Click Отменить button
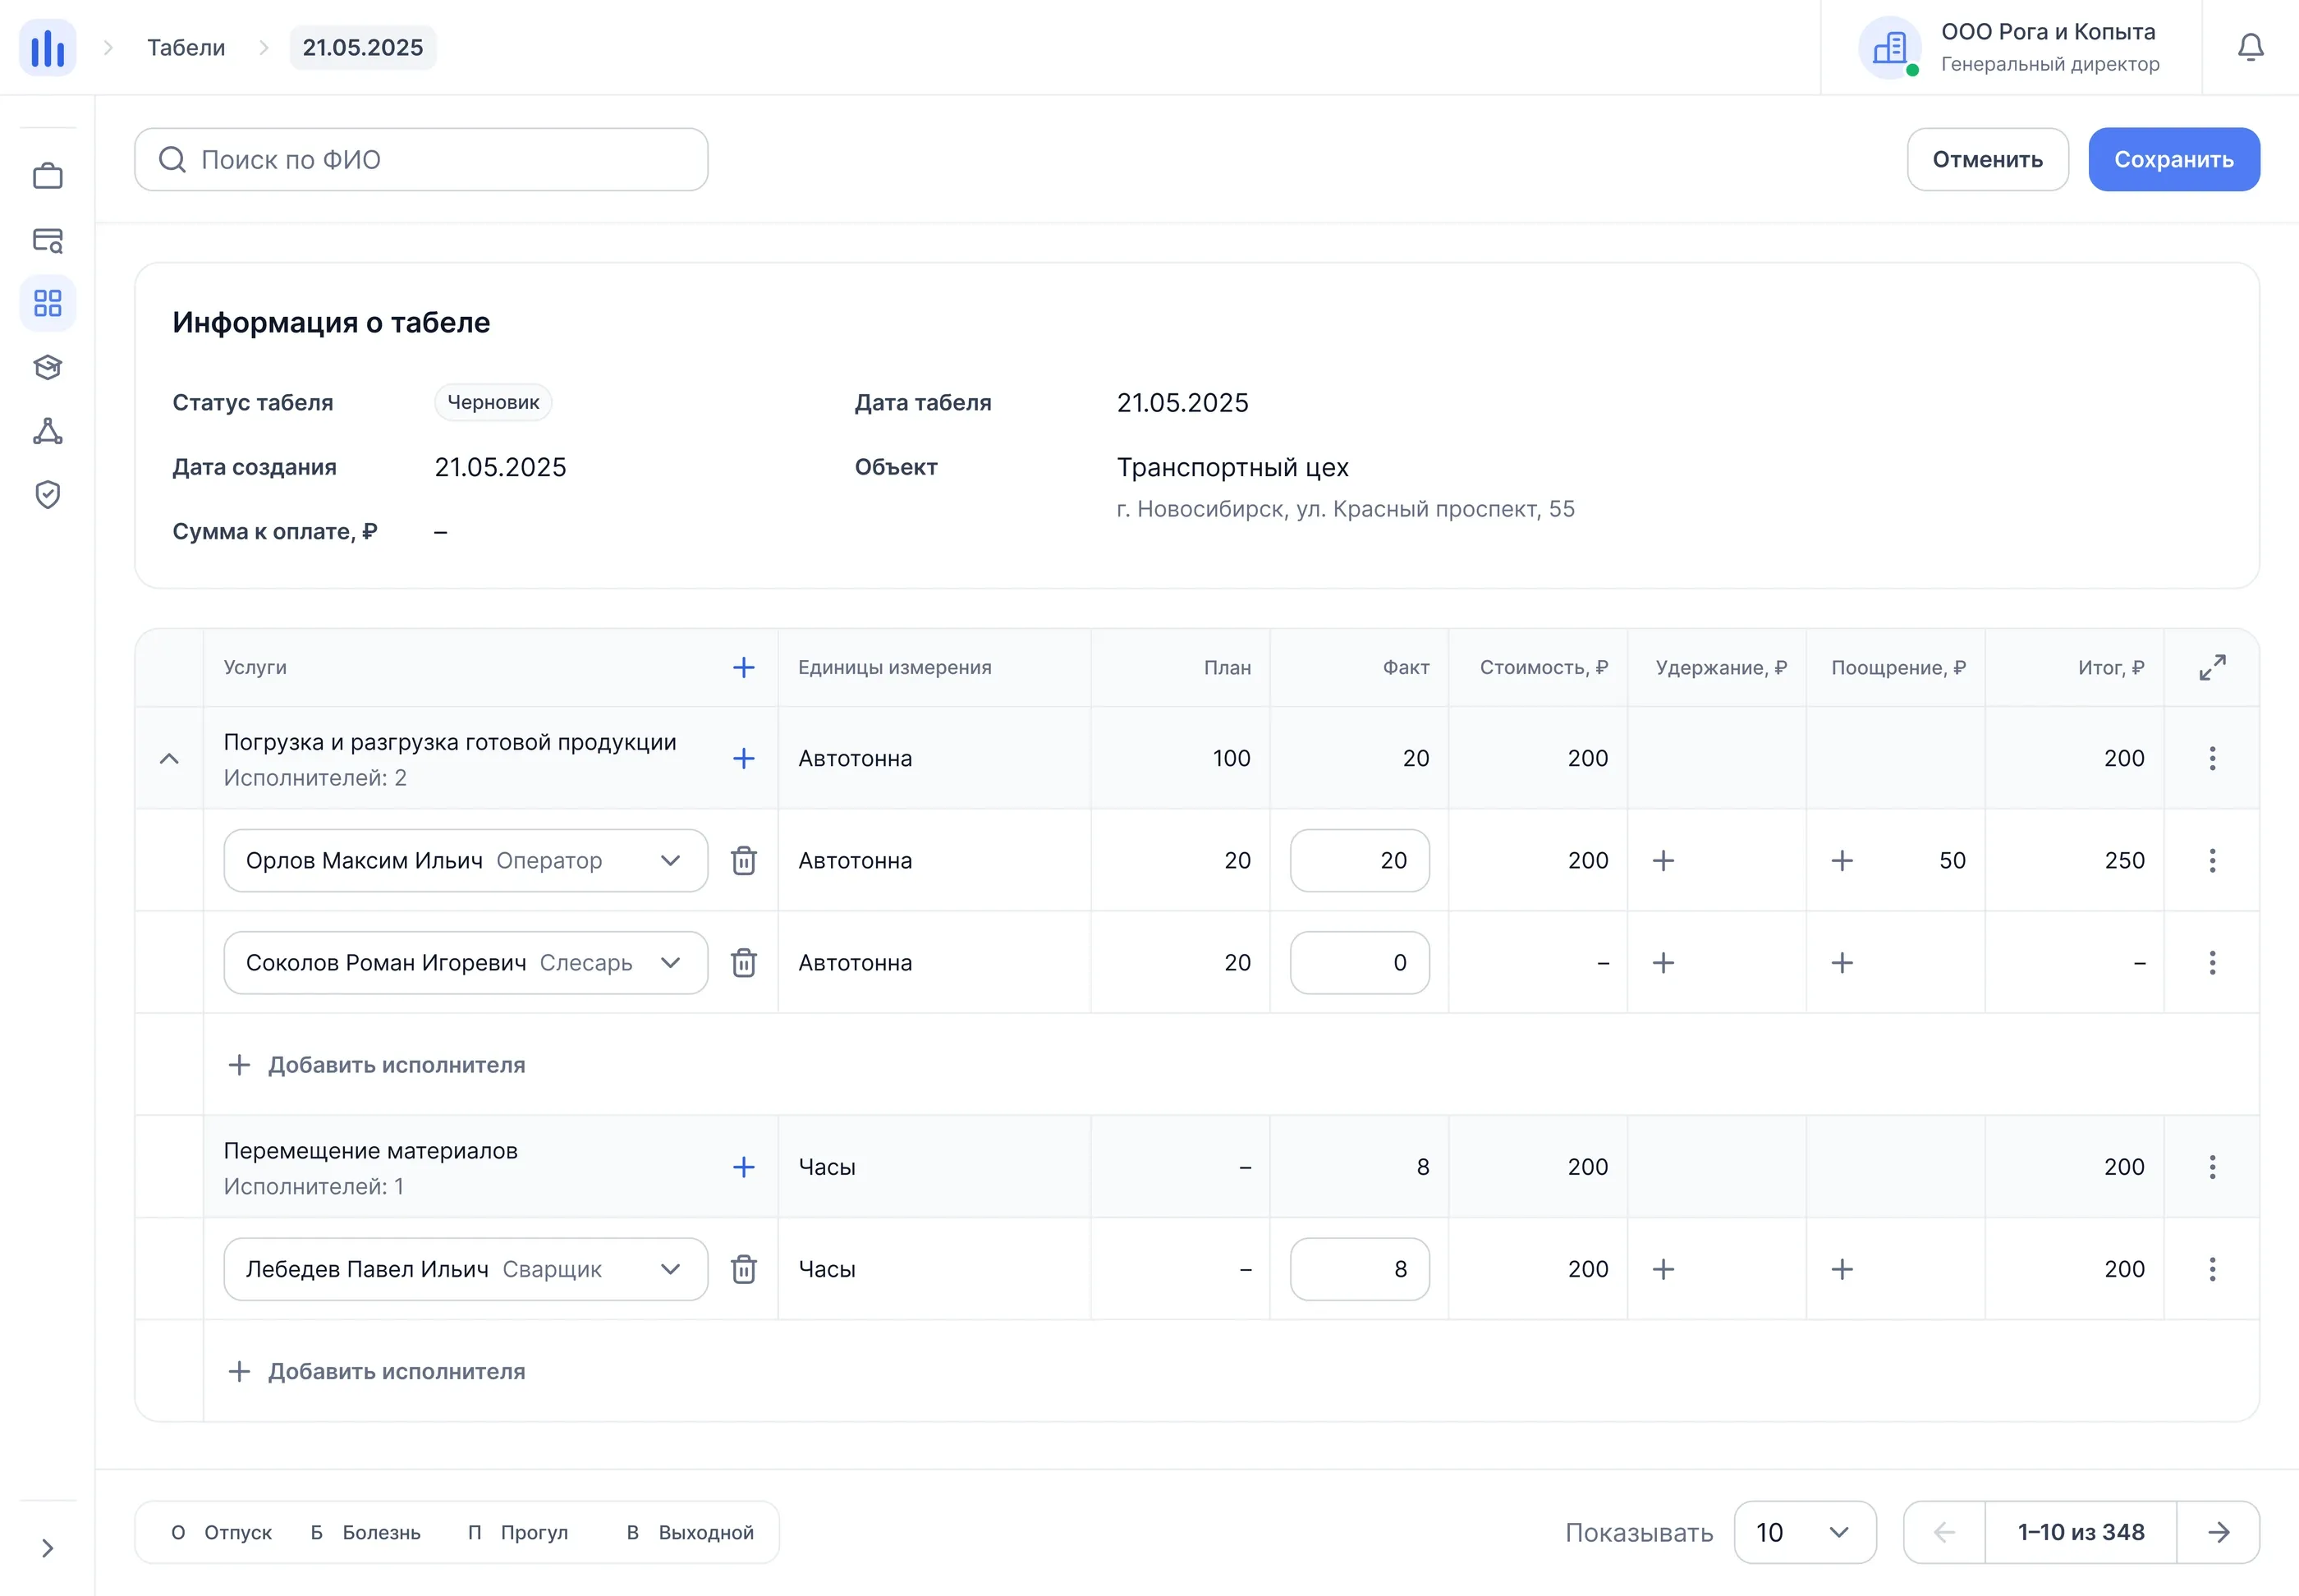Screen dimensions: 2299x1596 click(x=1987, y=159)
